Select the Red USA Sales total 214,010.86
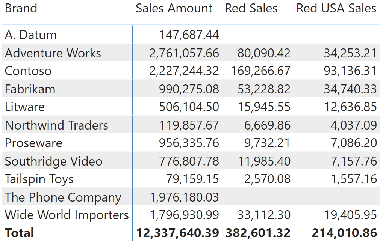Viewport: 383px width, 241px height. [344, 233]
